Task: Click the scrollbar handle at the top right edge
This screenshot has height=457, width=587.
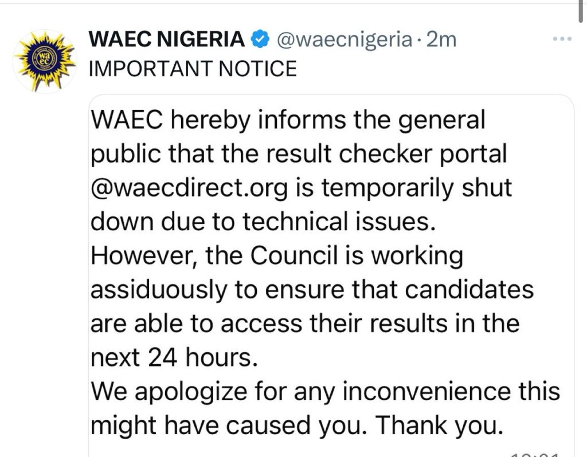Action: tap(581, 11)
